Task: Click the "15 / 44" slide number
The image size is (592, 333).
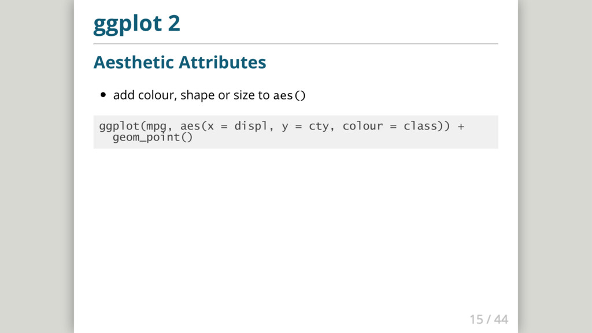Action: click(x=489, y=319)
